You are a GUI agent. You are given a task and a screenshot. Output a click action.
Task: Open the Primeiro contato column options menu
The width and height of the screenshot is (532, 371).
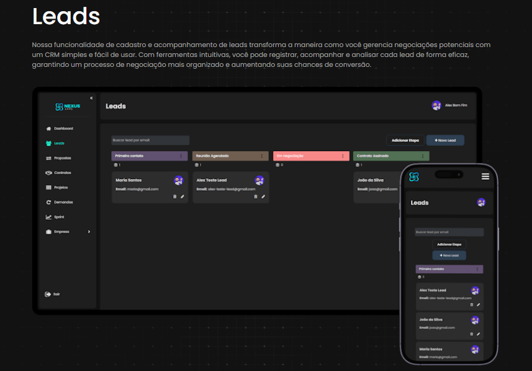coord(181,156)
